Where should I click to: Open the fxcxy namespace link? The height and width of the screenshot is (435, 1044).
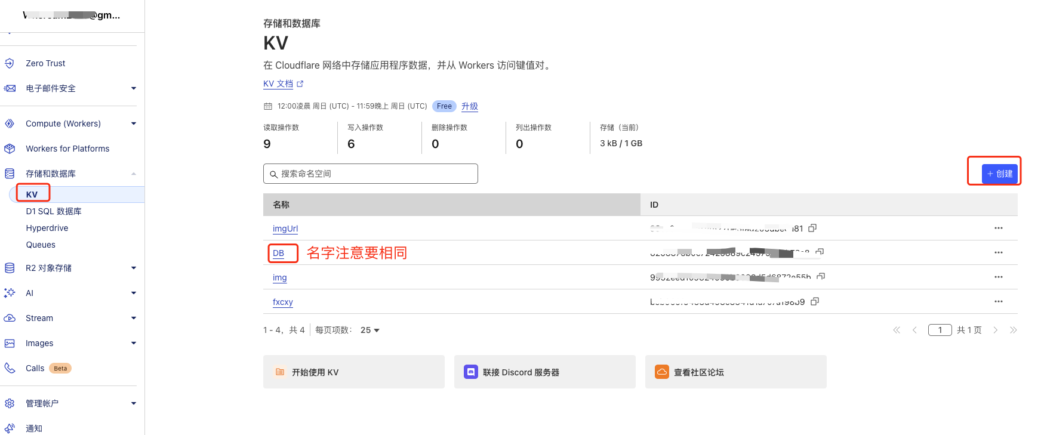(283, 302)
